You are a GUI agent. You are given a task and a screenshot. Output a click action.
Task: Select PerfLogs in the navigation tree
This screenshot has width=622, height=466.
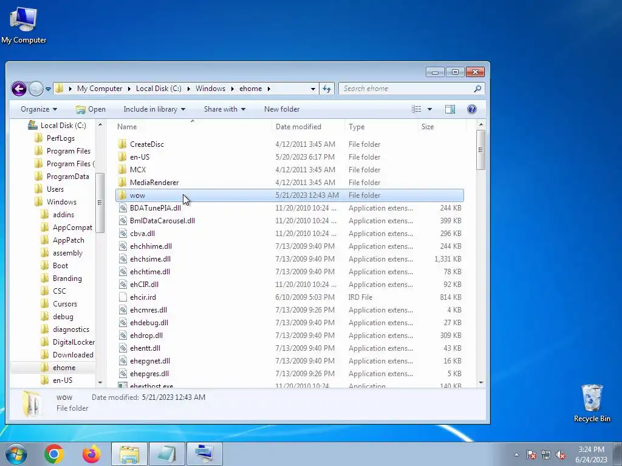60,138
